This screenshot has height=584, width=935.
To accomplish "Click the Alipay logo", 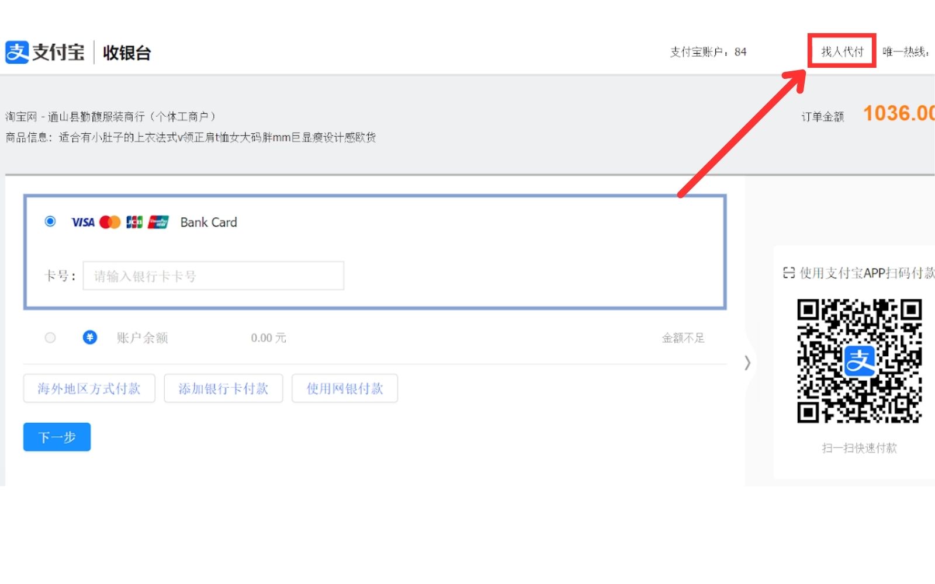I will [45, 53].
